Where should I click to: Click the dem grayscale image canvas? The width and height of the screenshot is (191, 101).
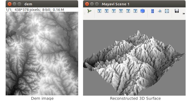coord(42,54)
